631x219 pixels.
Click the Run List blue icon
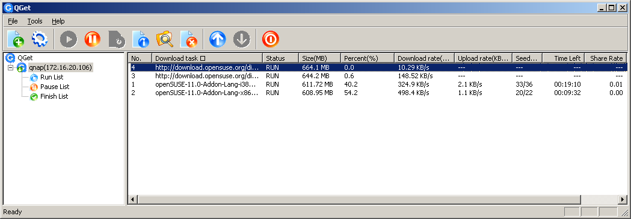34,77
